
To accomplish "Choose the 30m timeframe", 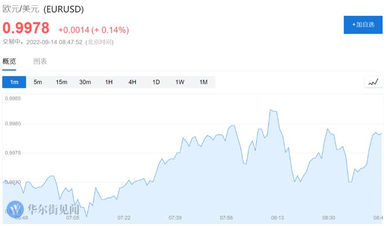I will click(85, 82).
